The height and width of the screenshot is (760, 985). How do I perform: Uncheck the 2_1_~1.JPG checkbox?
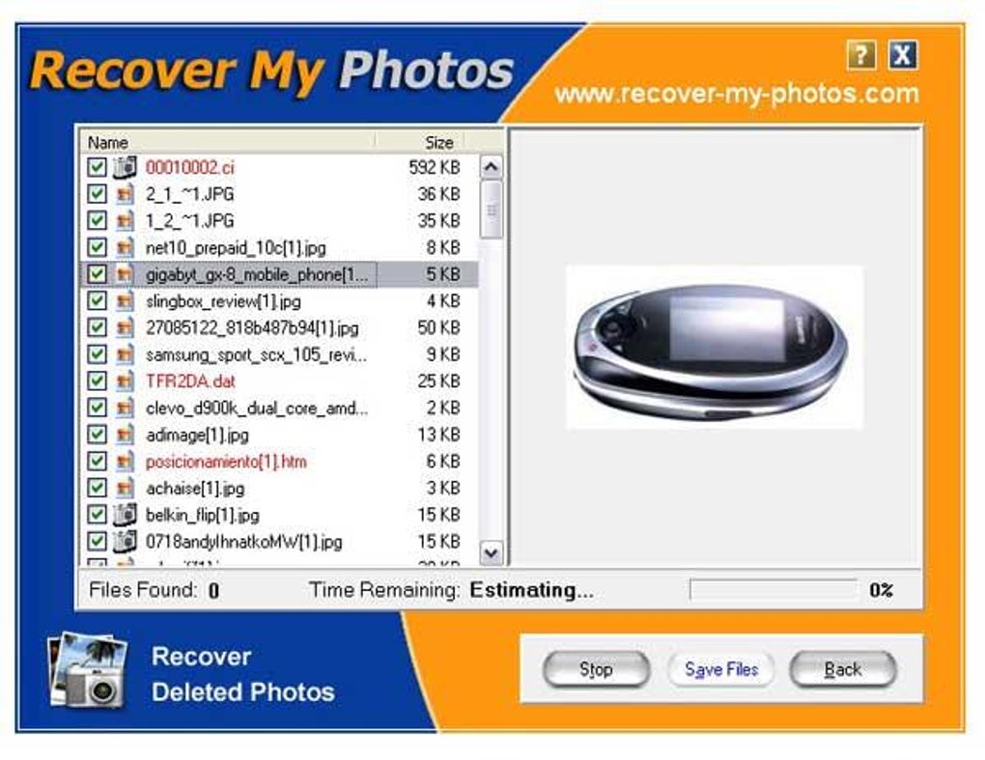[97, 193]
